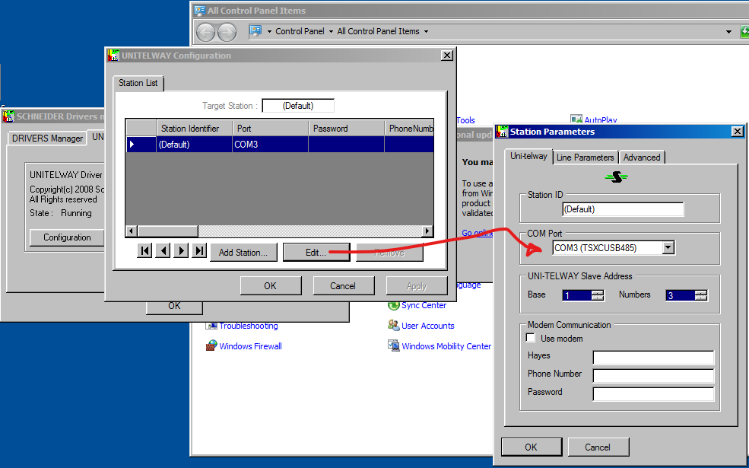Viewport: 749px width, 468px height.
Task: Click the Windows Mobility Center icon
Action: [x=393, y=346]
